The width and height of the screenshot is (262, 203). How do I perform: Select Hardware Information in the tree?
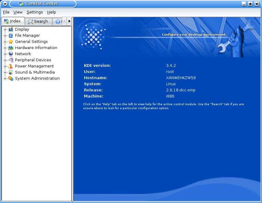tap(36, 48)
